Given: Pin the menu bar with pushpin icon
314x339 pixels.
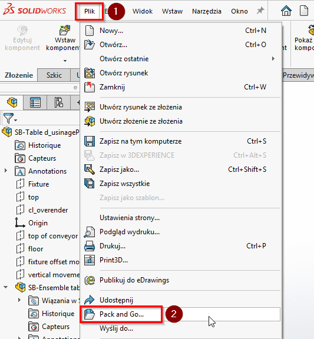Looking at the screenshot, I should point(260,11).
